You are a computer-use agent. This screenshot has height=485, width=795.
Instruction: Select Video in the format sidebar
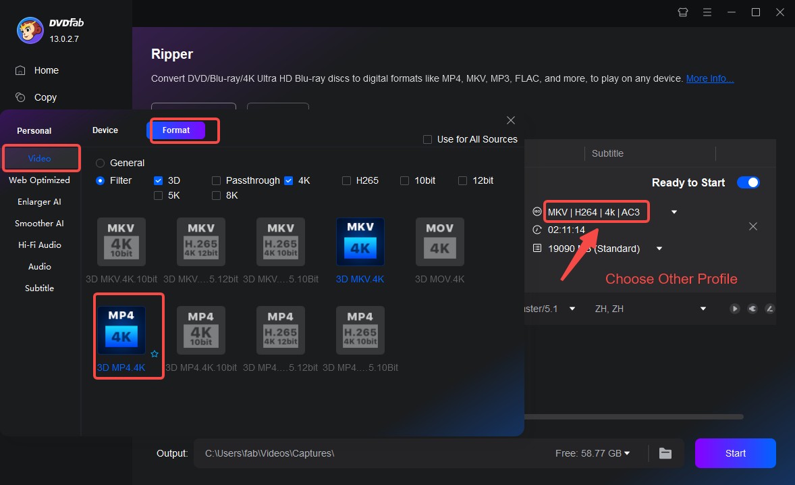tap(40, 158)
